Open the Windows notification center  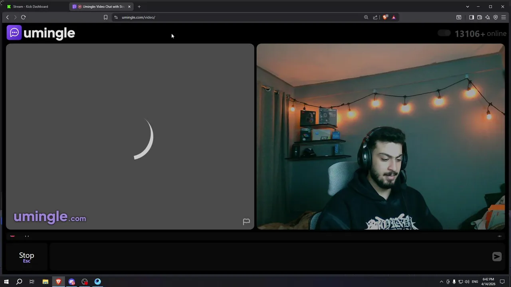click(503, 281)
